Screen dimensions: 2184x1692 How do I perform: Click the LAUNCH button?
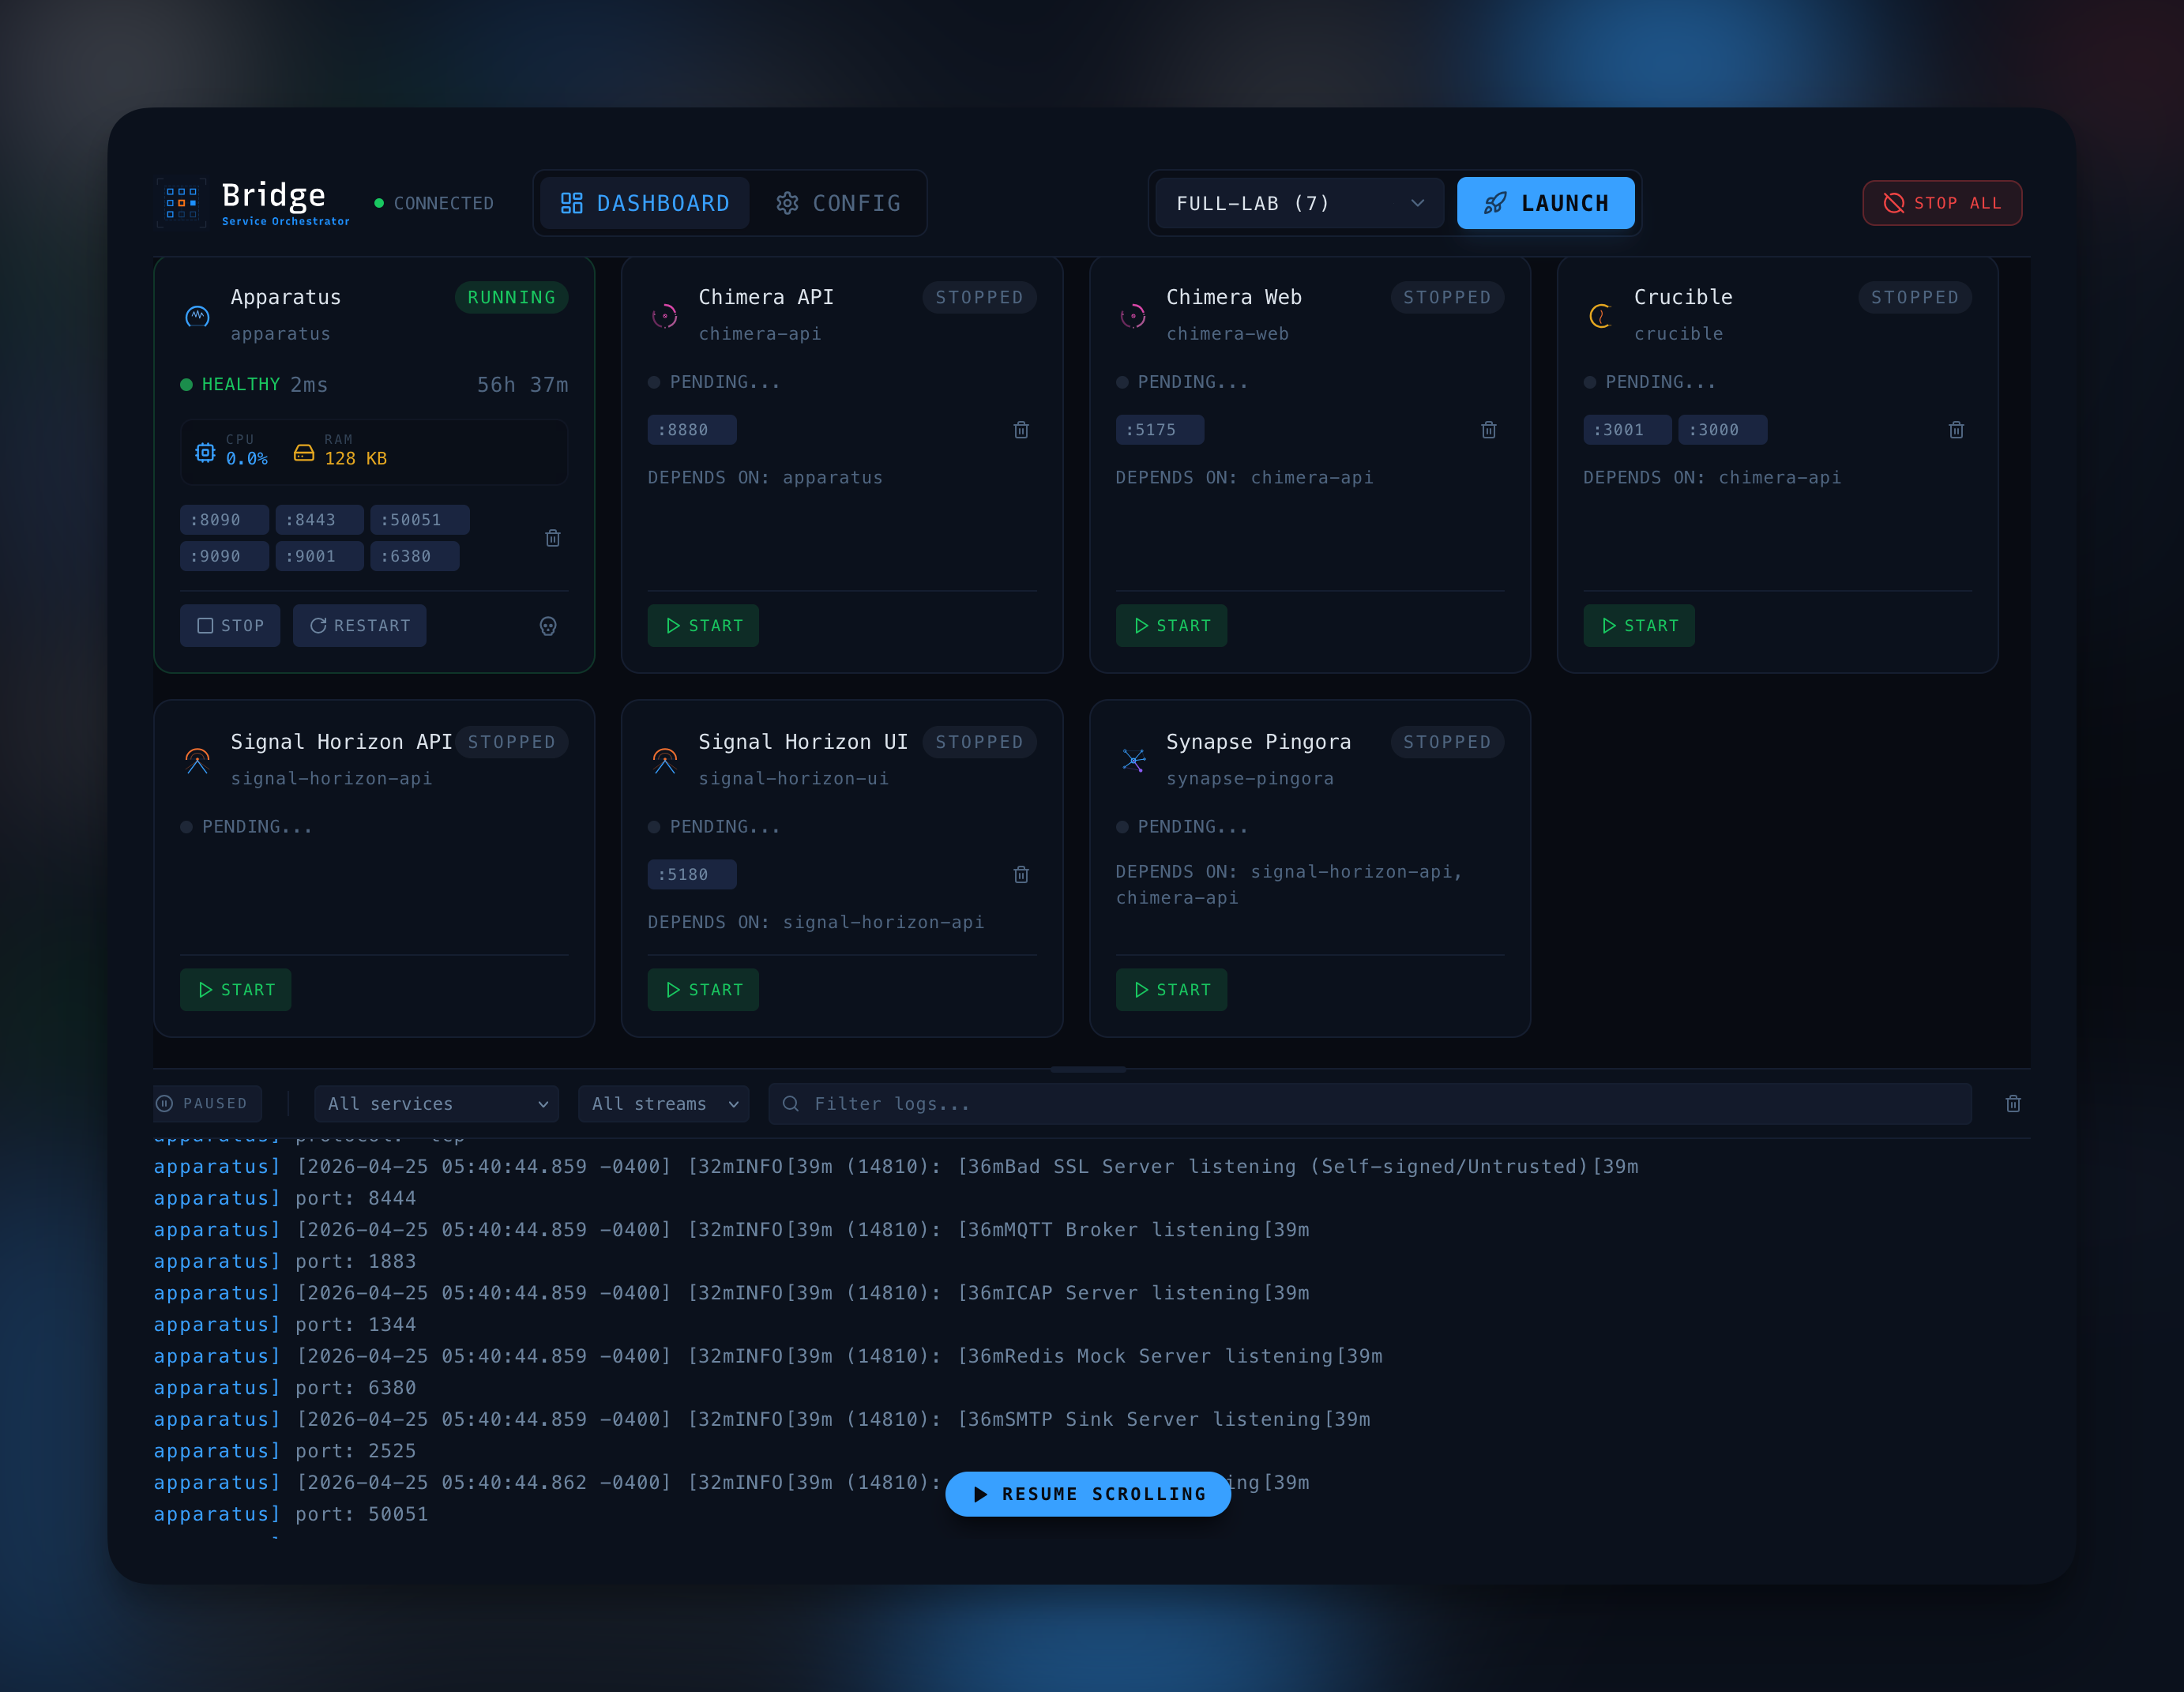click(x=1545, y=203)
